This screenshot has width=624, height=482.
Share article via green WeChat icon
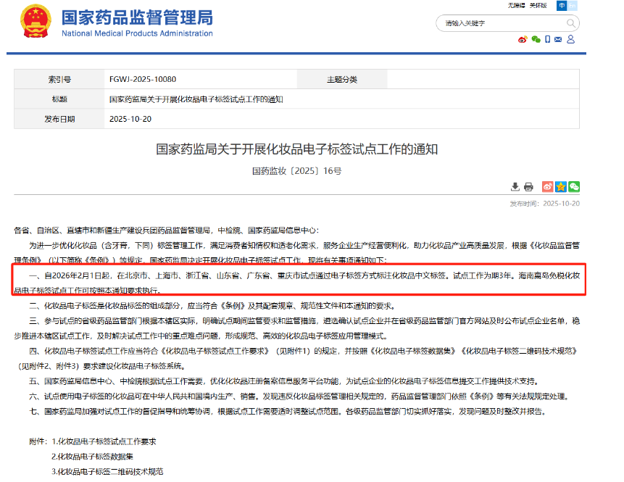tap(573, 187)
